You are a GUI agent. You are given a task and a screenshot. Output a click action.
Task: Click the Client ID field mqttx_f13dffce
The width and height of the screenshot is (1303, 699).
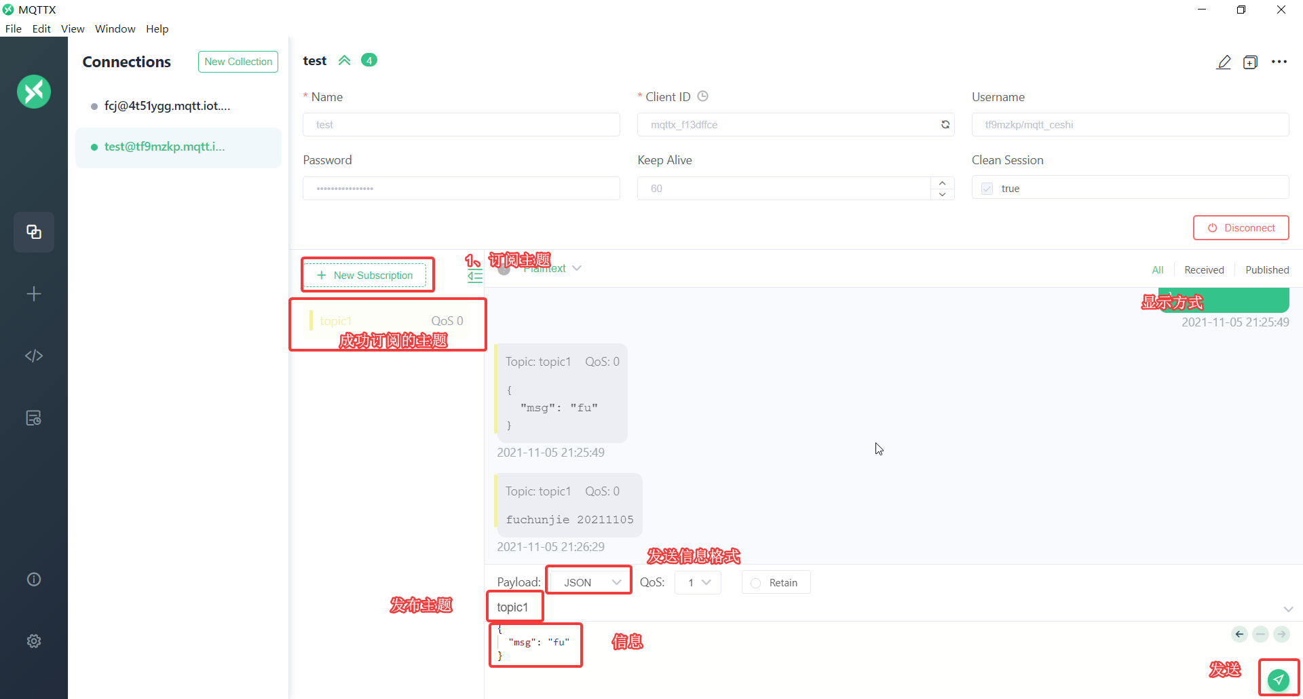795,125
